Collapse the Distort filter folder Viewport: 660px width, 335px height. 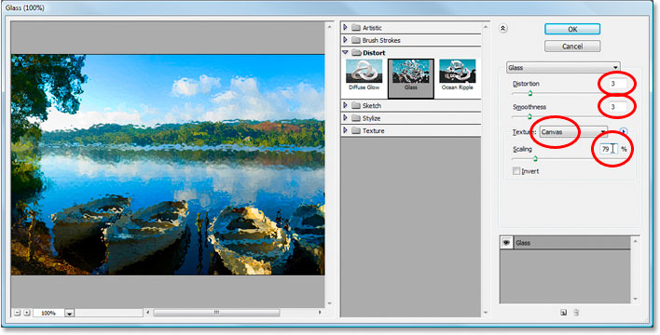[345, 52]
